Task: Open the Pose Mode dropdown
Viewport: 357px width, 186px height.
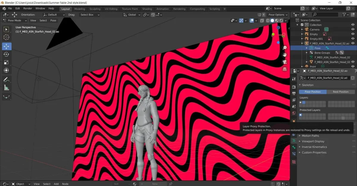Action: (15, 21)
